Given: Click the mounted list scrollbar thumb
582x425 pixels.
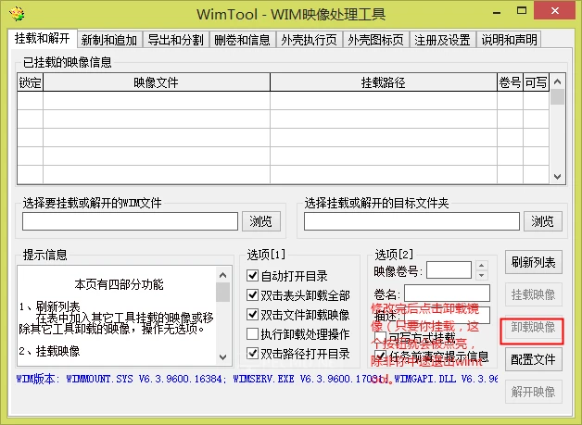Looking at the screenshot, I should coord(558,97).
